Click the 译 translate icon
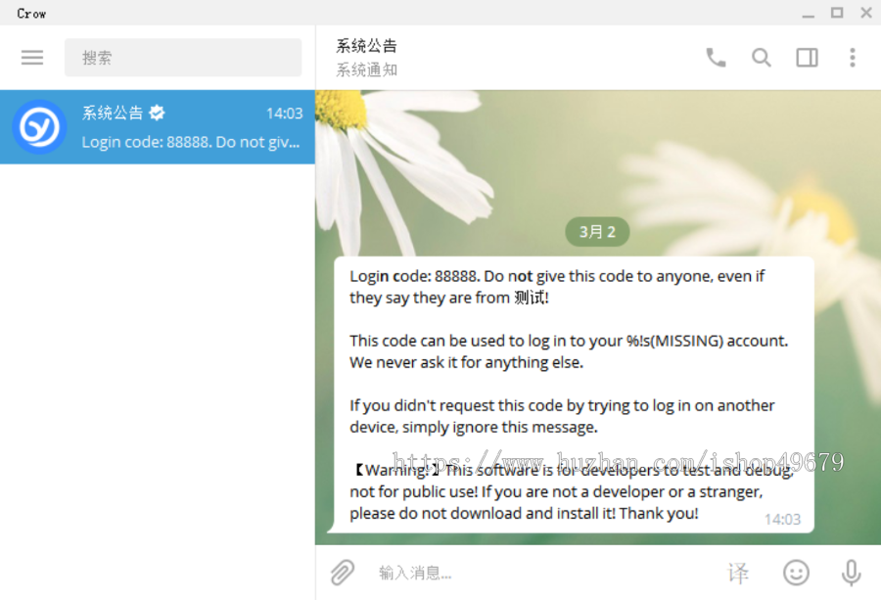Image resolution: width=881 pixels, height=600 pixels. tap(738, 573)
